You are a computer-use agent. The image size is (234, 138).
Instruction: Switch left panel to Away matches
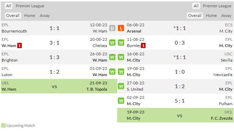(x=45, y=16)
